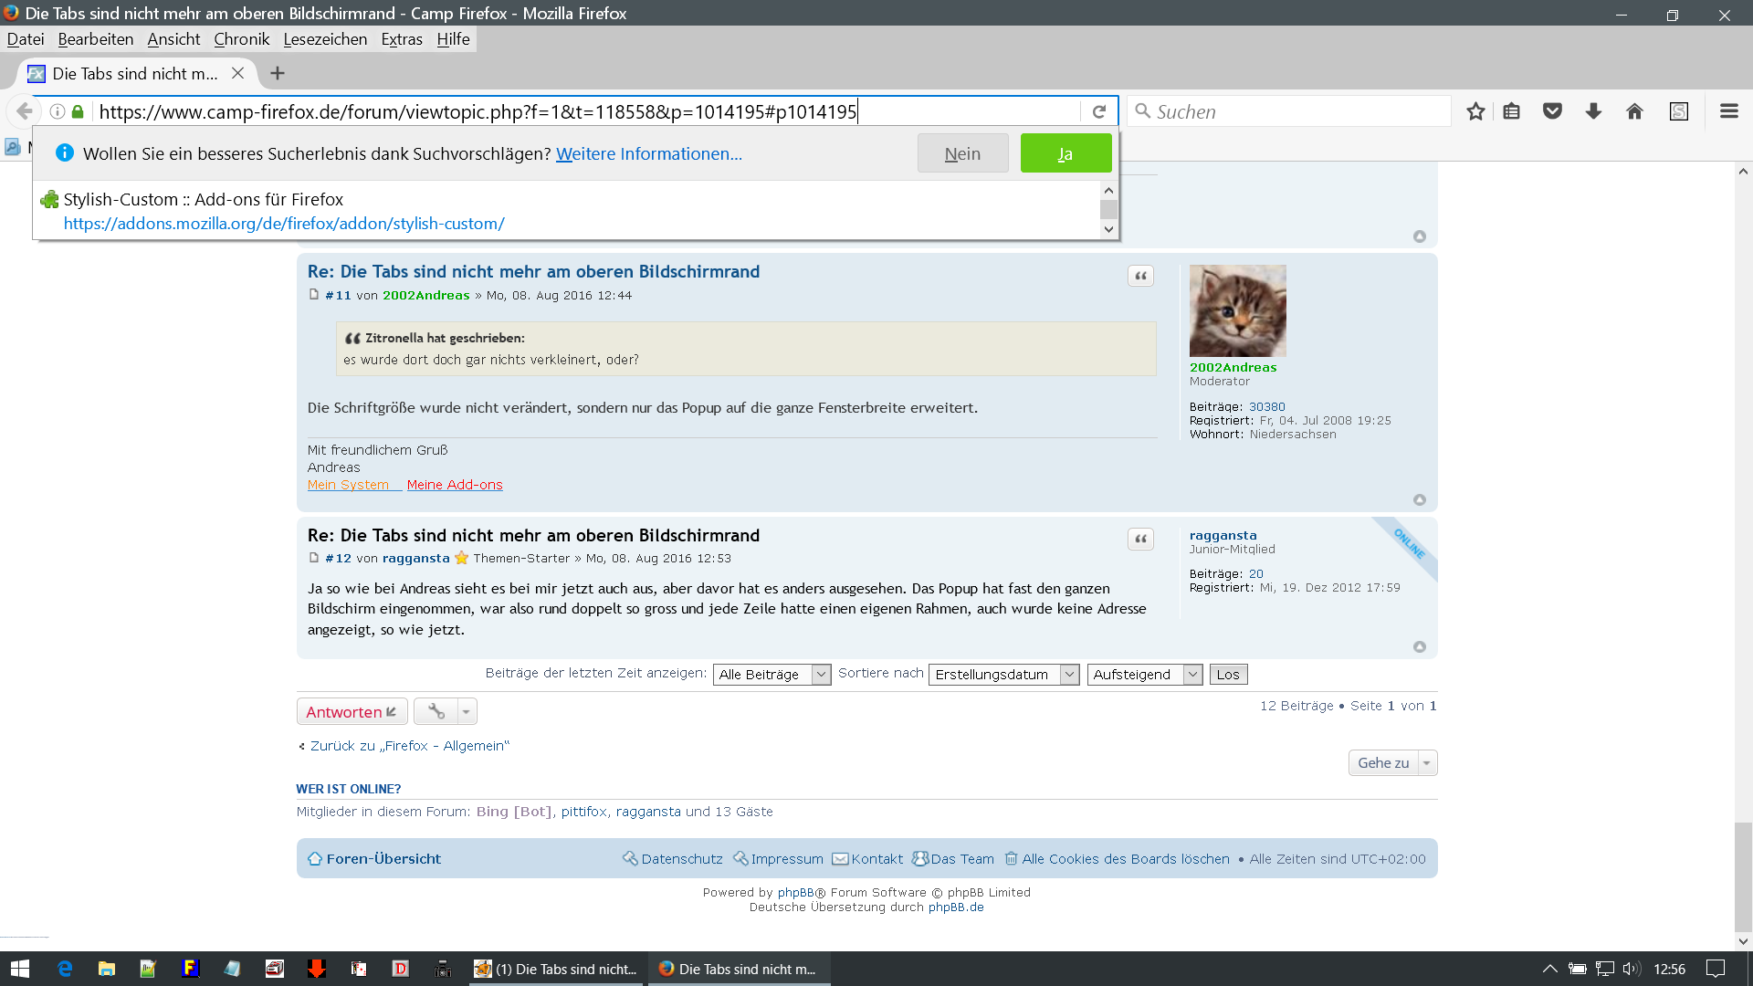The image size is (1753, 986).
Task: Quote post #11 by 2002Andreas
Action: pos(1140,276)
